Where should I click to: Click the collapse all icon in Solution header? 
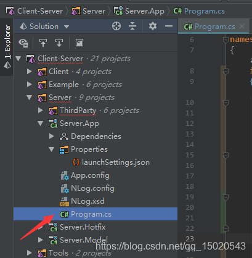coord(132,27)
